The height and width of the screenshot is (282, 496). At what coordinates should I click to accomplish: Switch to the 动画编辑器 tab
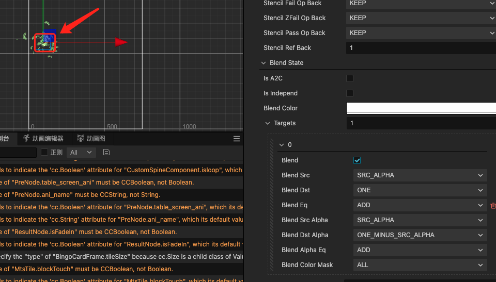(x=45, y=139)
